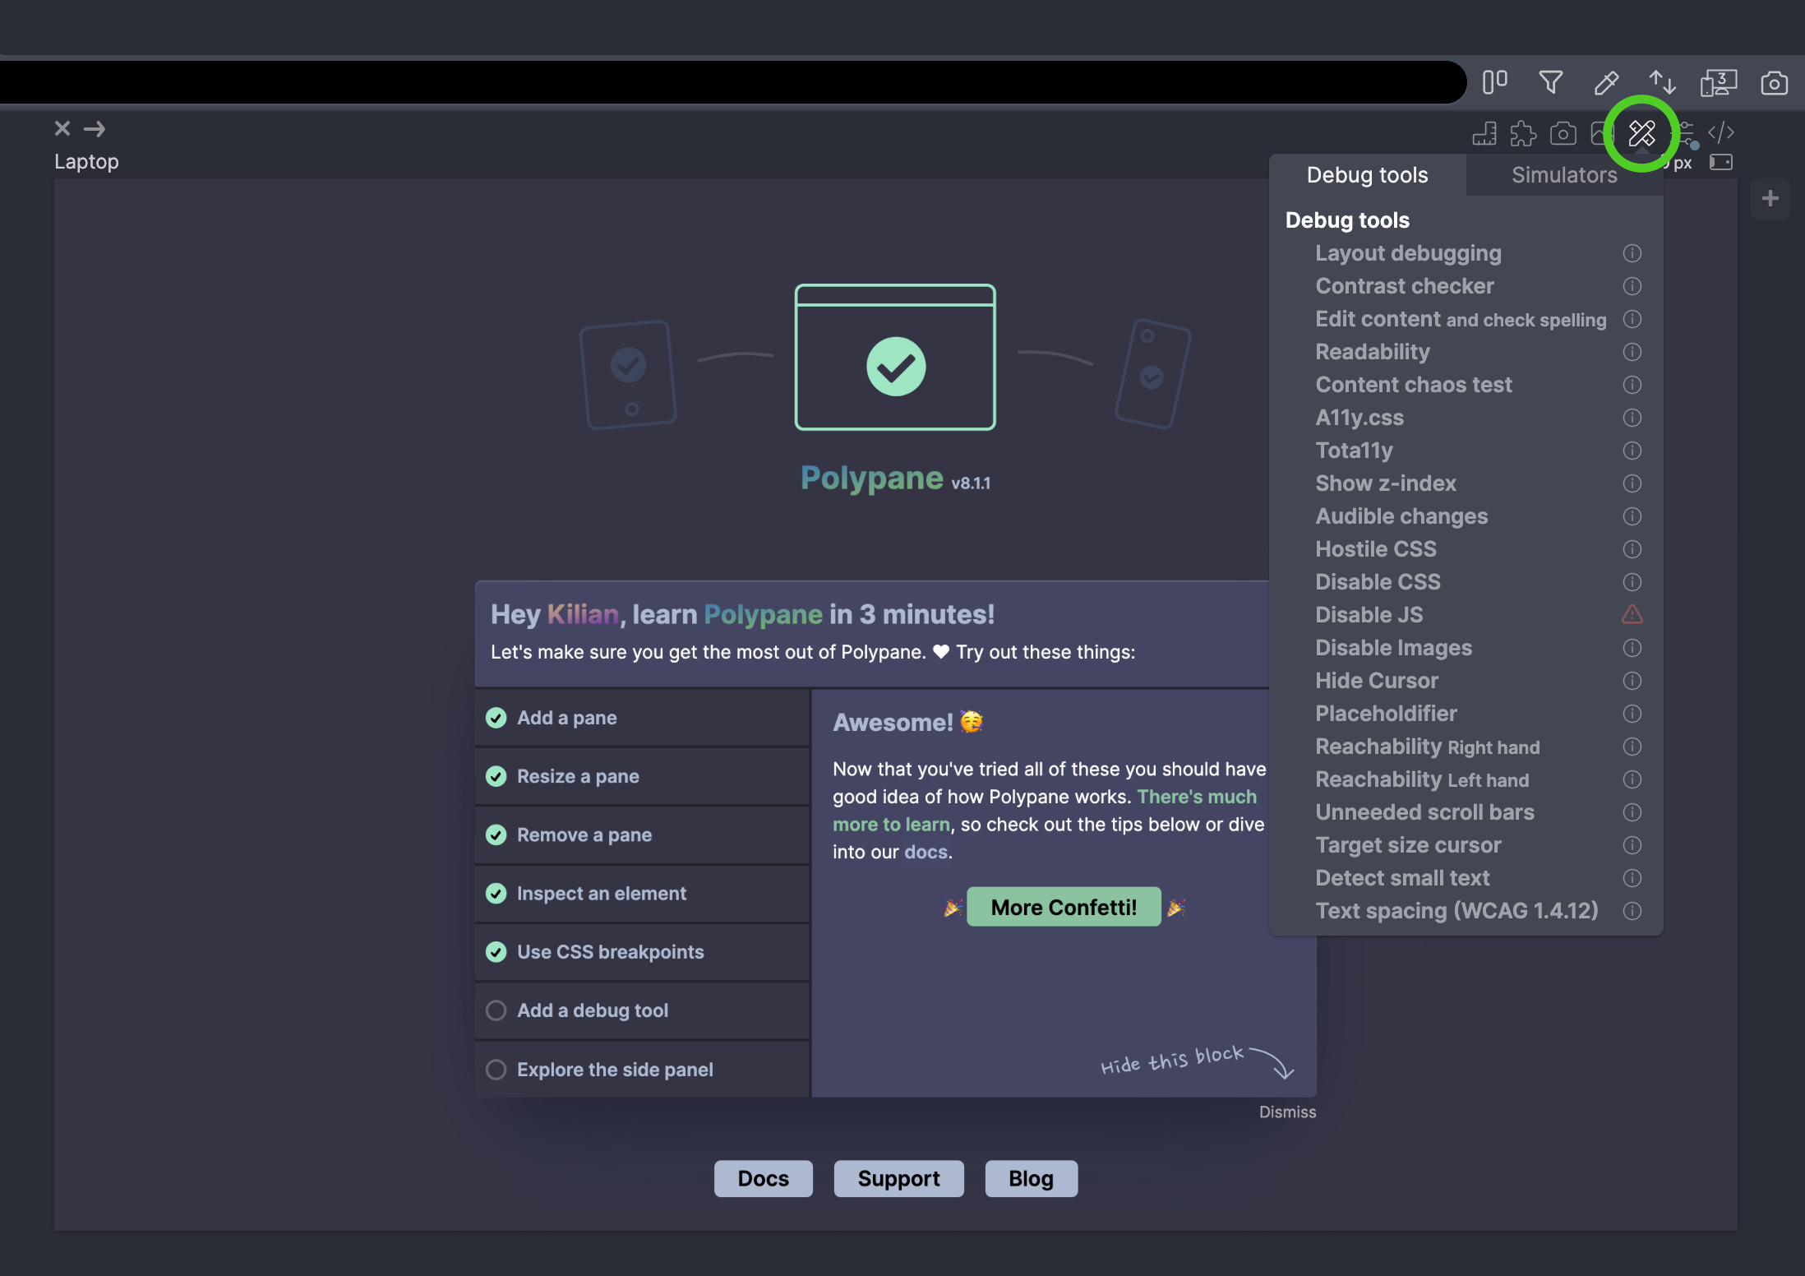Take a pane screenshot with camera icon
Screen dimensions: 1805x1276
point(1563,133)
